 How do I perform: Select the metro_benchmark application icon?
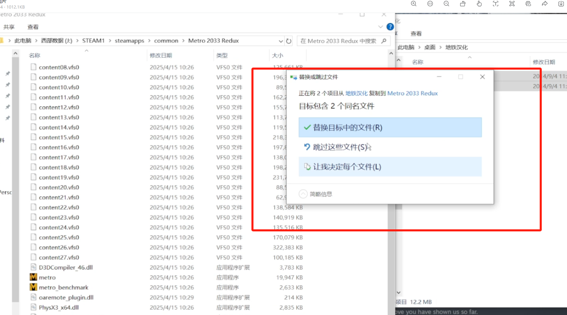point(33,287)
